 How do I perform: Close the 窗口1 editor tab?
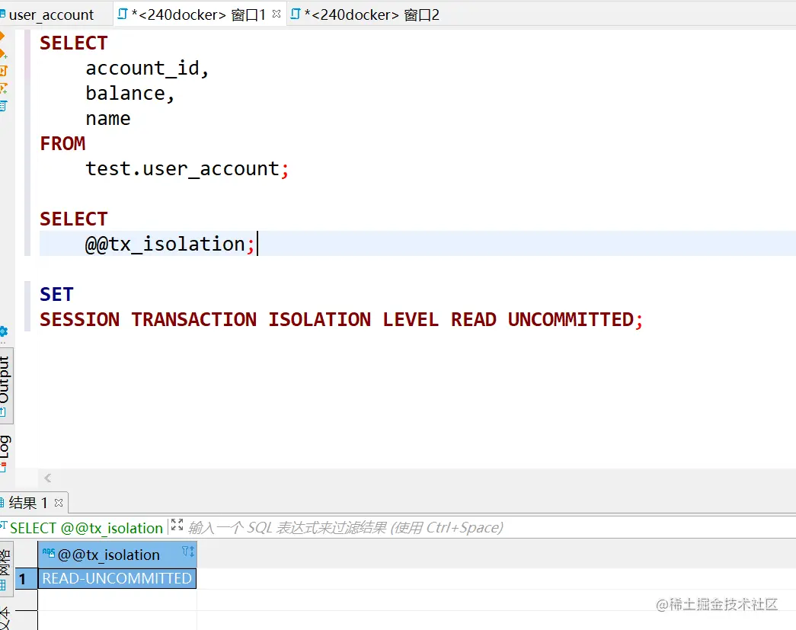[x=277, y=14]
